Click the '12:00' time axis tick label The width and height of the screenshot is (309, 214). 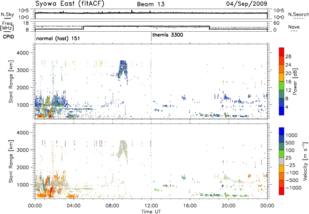[x=151, y=206]
